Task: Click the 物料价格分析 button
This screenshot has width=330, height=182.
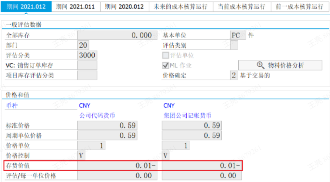Action: [280, 65]
